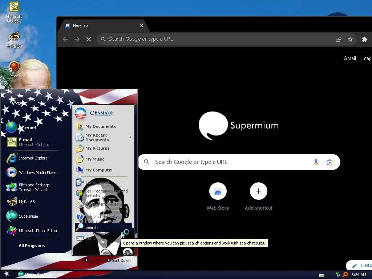
Task: Click the Google search box on page
Action: click(239, 162)
